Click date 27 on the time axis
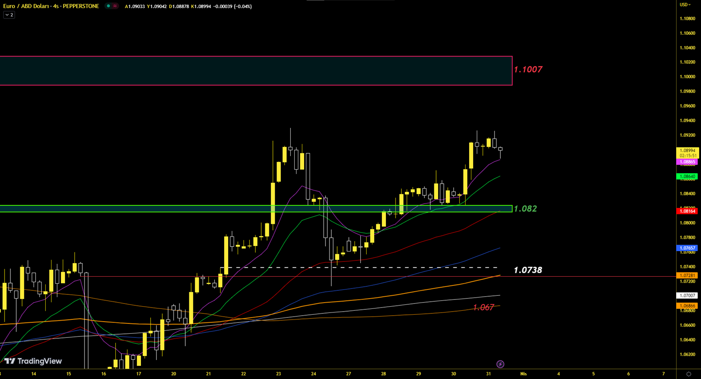Viewport: 701px width, 379px height. [x=348, y=374]
